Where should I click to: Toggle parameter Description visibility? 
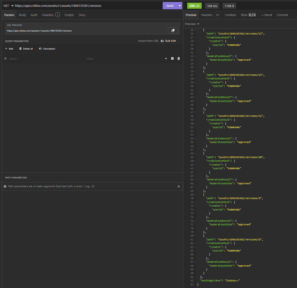coord(47,49)
